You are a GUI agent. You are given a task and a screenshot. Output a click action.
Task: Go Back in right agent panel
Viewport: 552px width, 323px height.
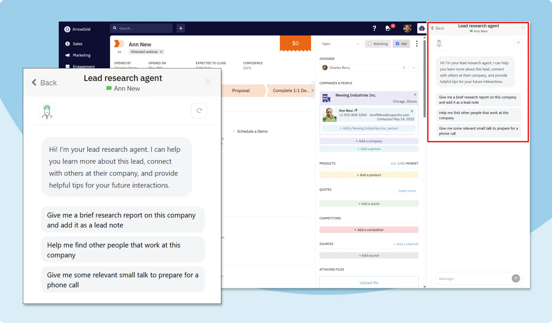(x=437, y=28)
